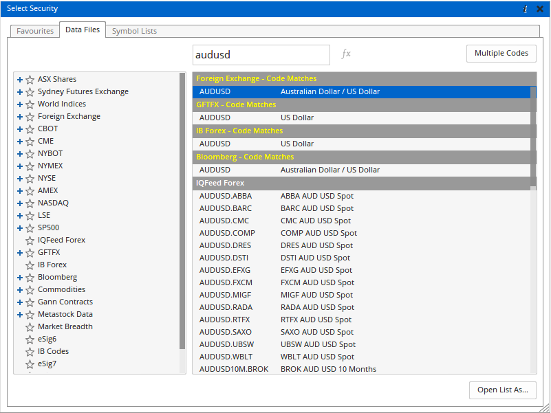Open the Symbol Lists tab
The image size is (551, 413).
coord(134,31)
